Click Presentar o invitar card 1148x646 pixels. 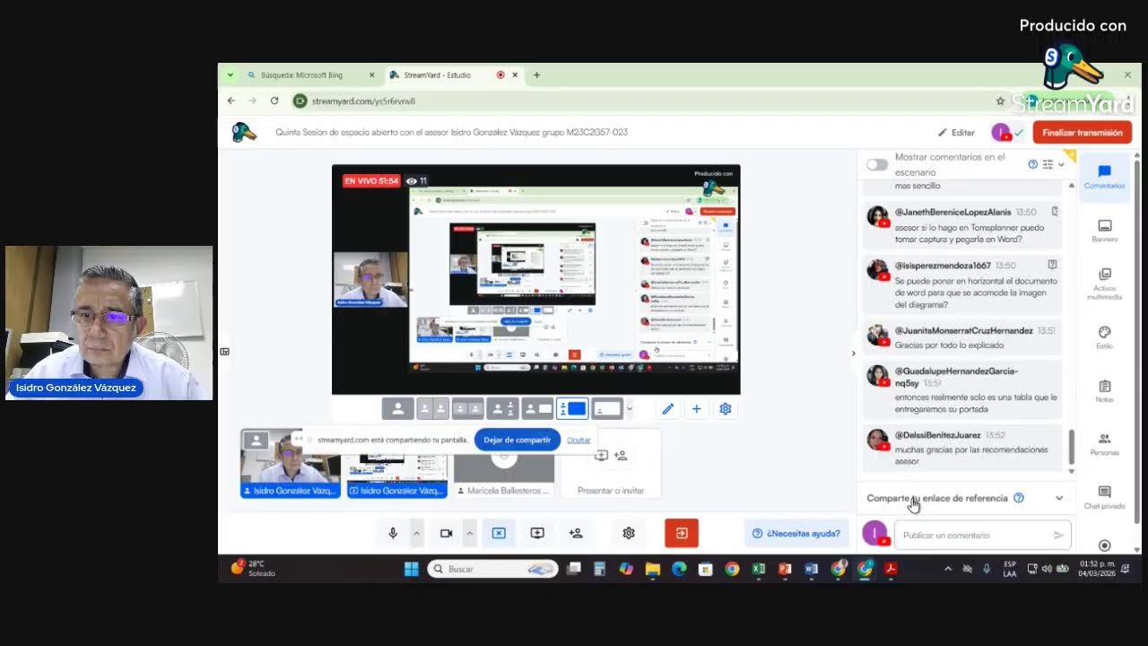[x=611, y=464]
